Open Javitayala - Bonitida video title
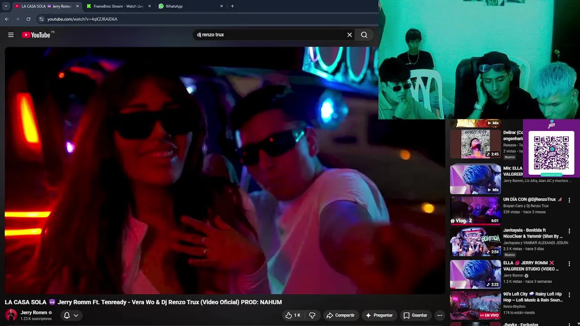The width and height of the screenshot is (580, 326). pos(533,233)
